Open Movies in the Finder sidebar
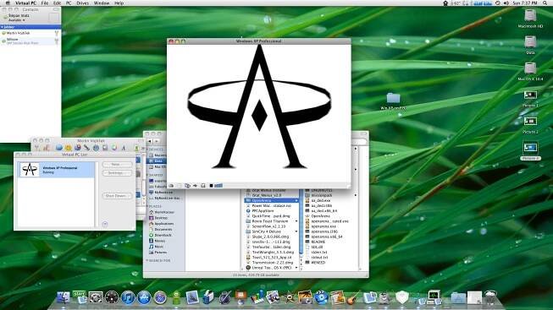Image resolution: width=553 pixels, height=310 pixels. [157, 241]
